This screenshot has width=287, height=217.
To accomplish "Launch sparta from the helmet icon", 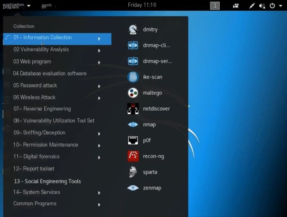I will pos(133,172).
